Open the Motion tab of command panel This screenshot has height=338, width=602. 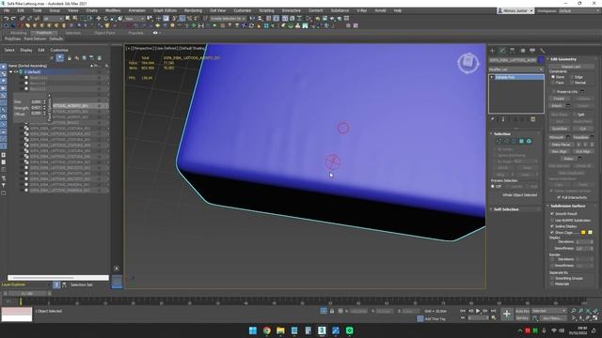523,51
